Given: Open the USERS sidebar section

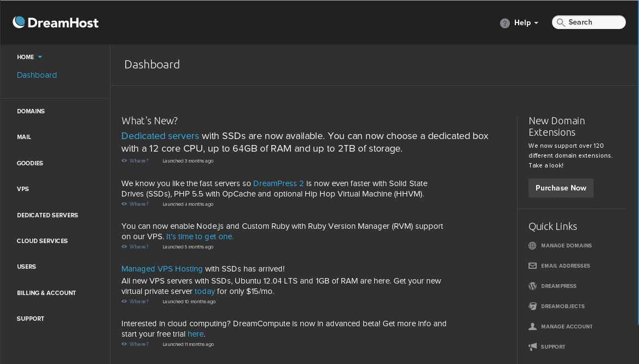Looking at the screenshot, I should pyautogui.click(x=26, y=267).
